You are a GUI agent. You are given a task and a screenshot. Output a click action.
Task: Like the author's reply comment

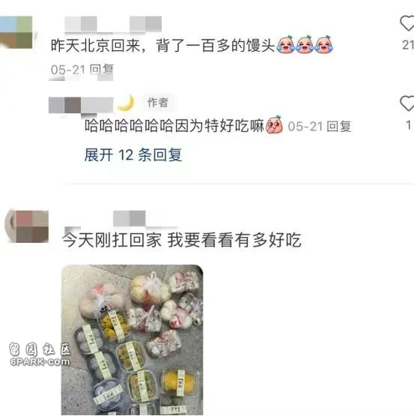(407, 103)
